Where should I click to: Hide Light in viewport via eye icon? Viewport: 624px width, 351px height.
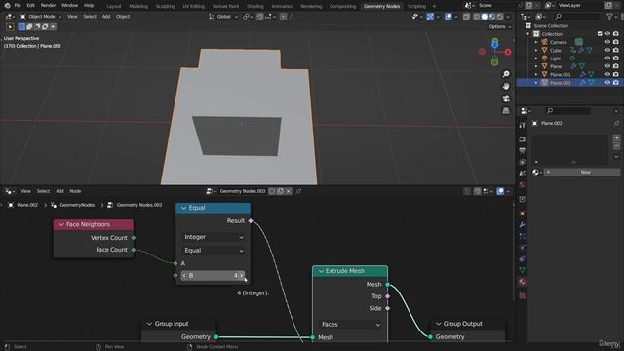coord(607,58)
